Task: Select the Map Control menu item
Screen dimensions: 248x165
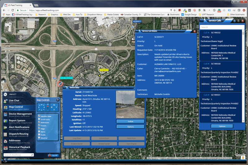Action: pos(19,108)
